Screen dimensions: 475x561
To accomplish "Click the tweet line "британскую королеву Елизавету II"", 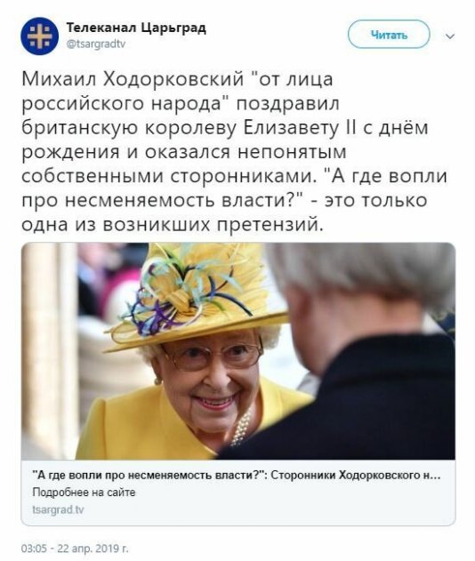I will coord(189,128).
